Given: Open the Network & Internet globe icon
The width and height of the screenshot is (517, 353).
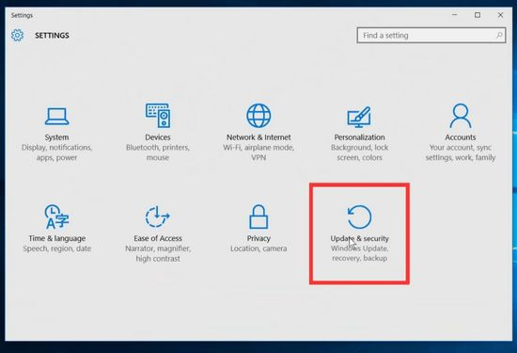Looking at the screenshot, I should 258,116.
